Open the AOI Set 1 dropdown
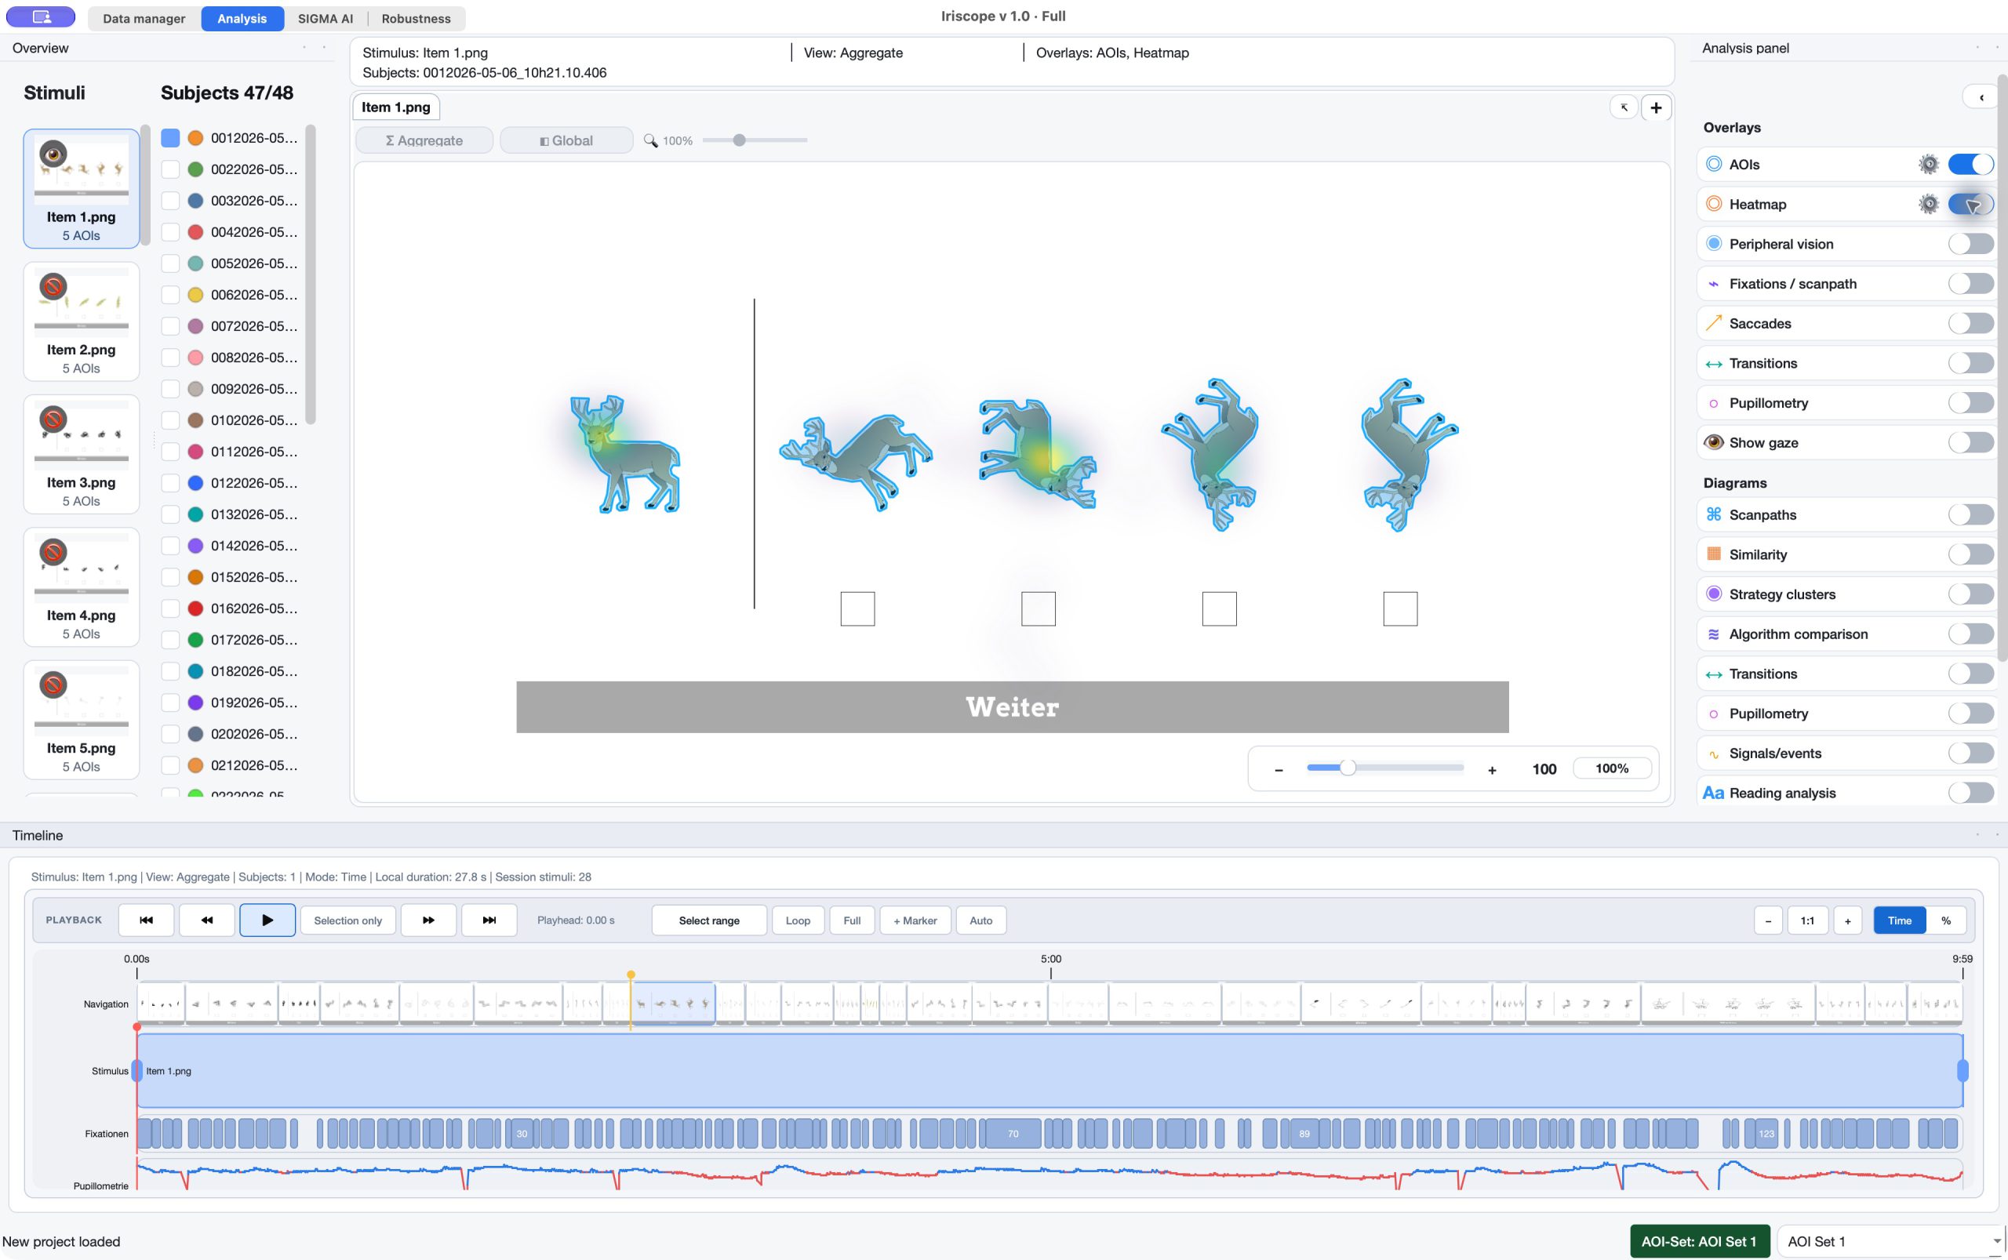The width and height of the screenshot is (2008, 1260). 1890,1241
